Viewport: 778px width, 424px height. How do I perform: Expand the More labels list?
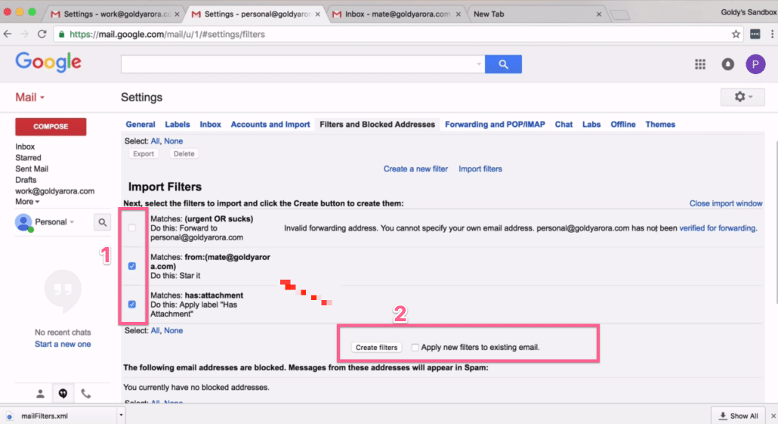point(27,202)
